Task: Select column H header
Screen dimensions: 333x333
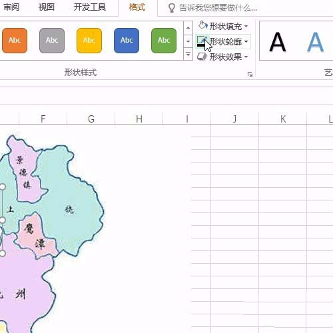Action: click(x=139, y=119)
